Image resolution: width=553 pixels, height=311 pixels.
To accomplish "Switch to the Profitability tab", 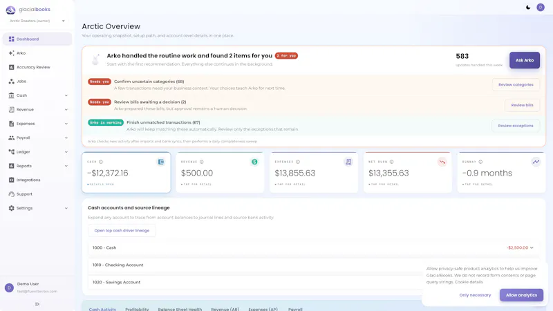I will (137, 309).
